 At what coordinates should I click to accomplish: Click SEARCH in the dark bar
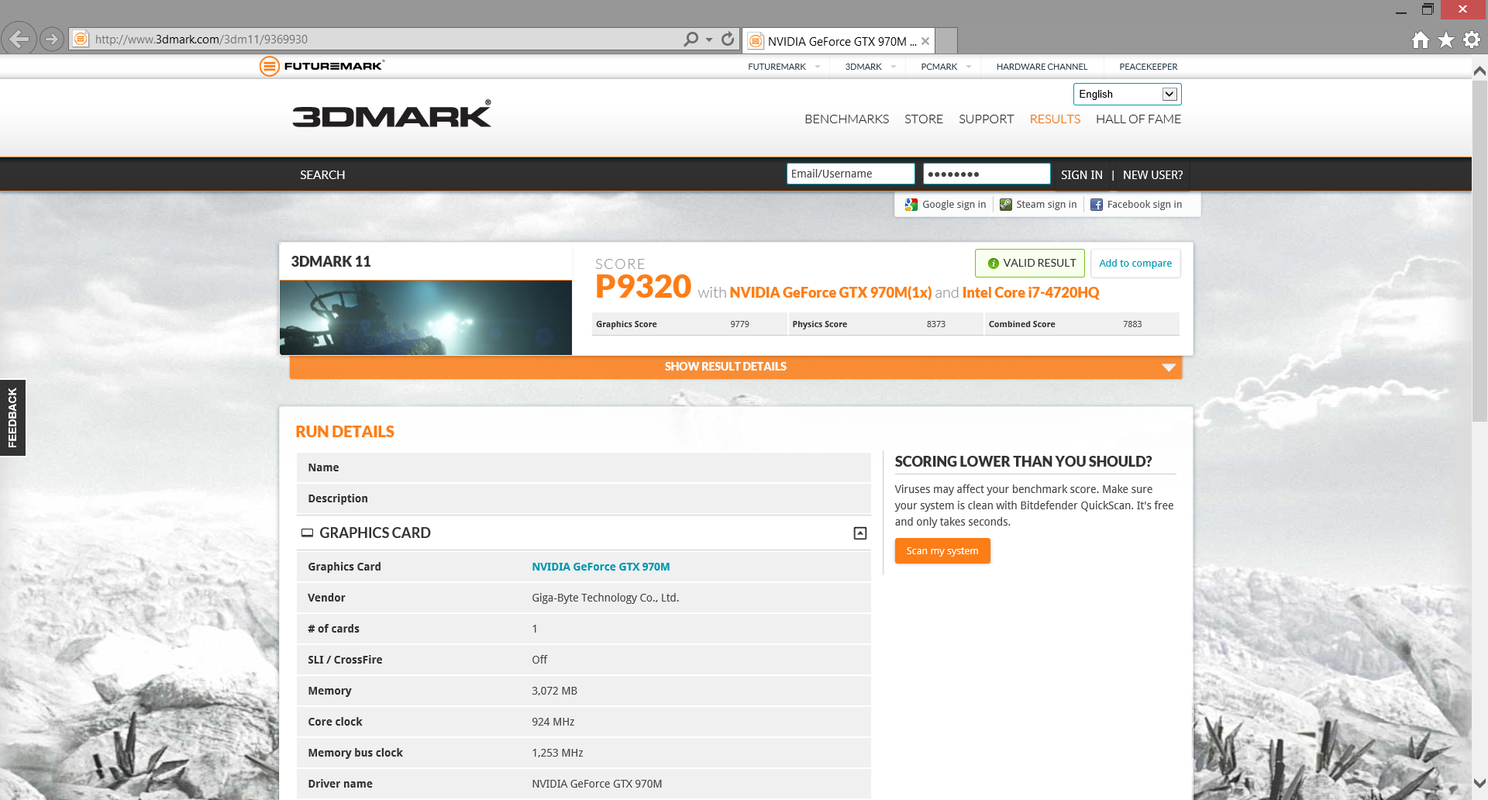322,174
